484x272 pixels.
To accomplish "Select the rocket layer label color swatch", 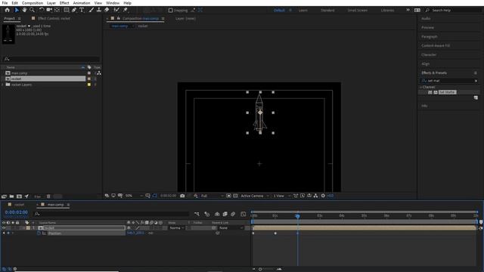I will [x=28, y=228].
